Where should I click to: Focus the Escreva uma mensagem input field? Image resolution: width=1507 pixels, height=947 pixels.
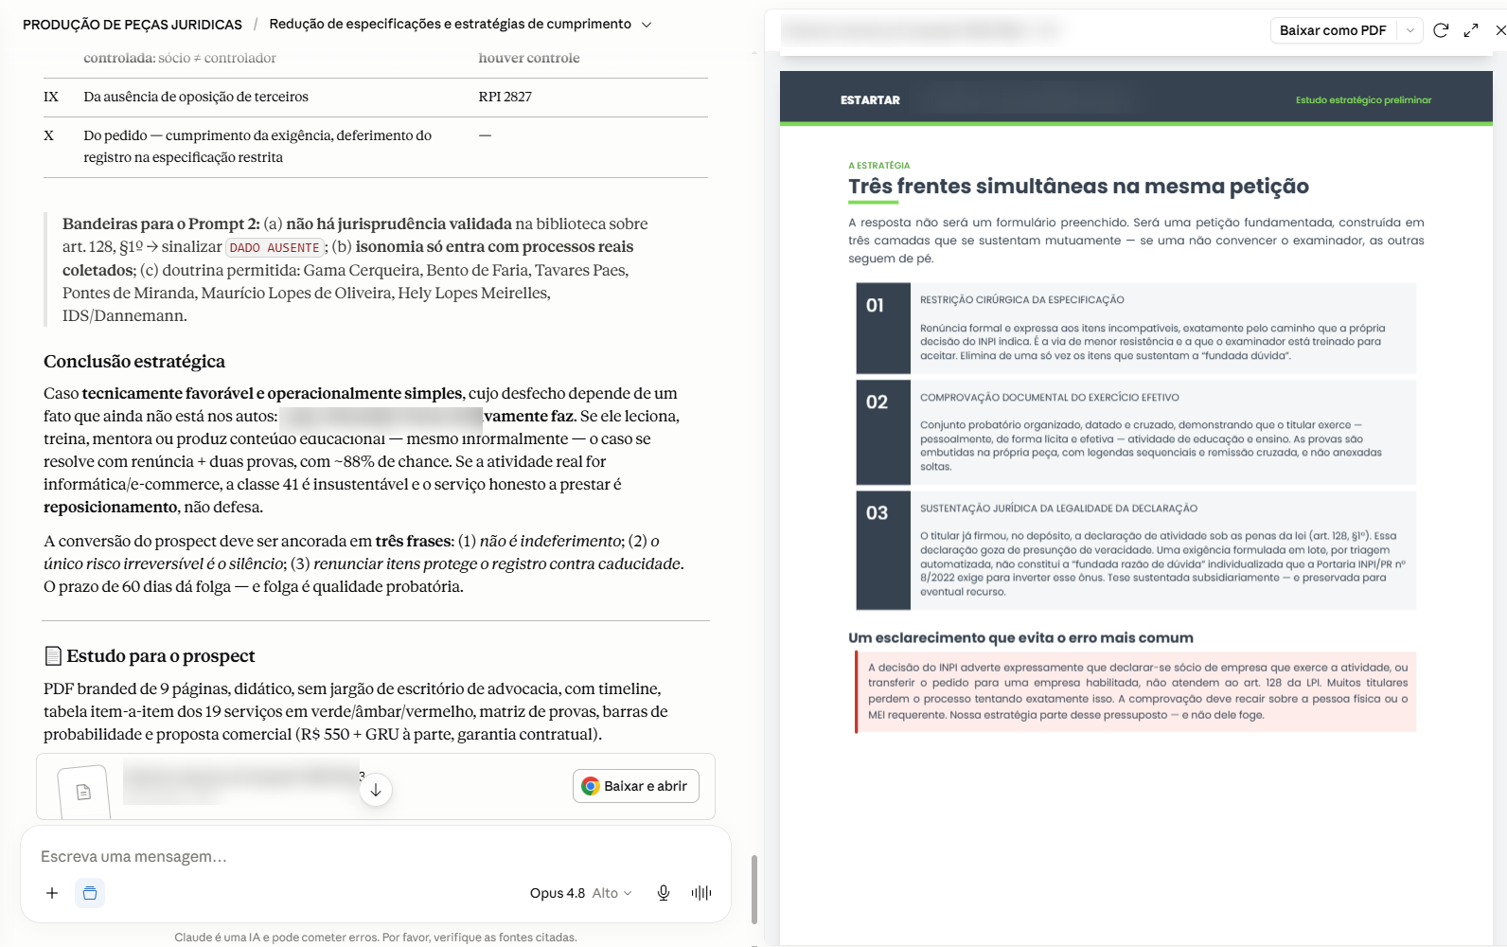pyautogui.click(x=376, y=856)
